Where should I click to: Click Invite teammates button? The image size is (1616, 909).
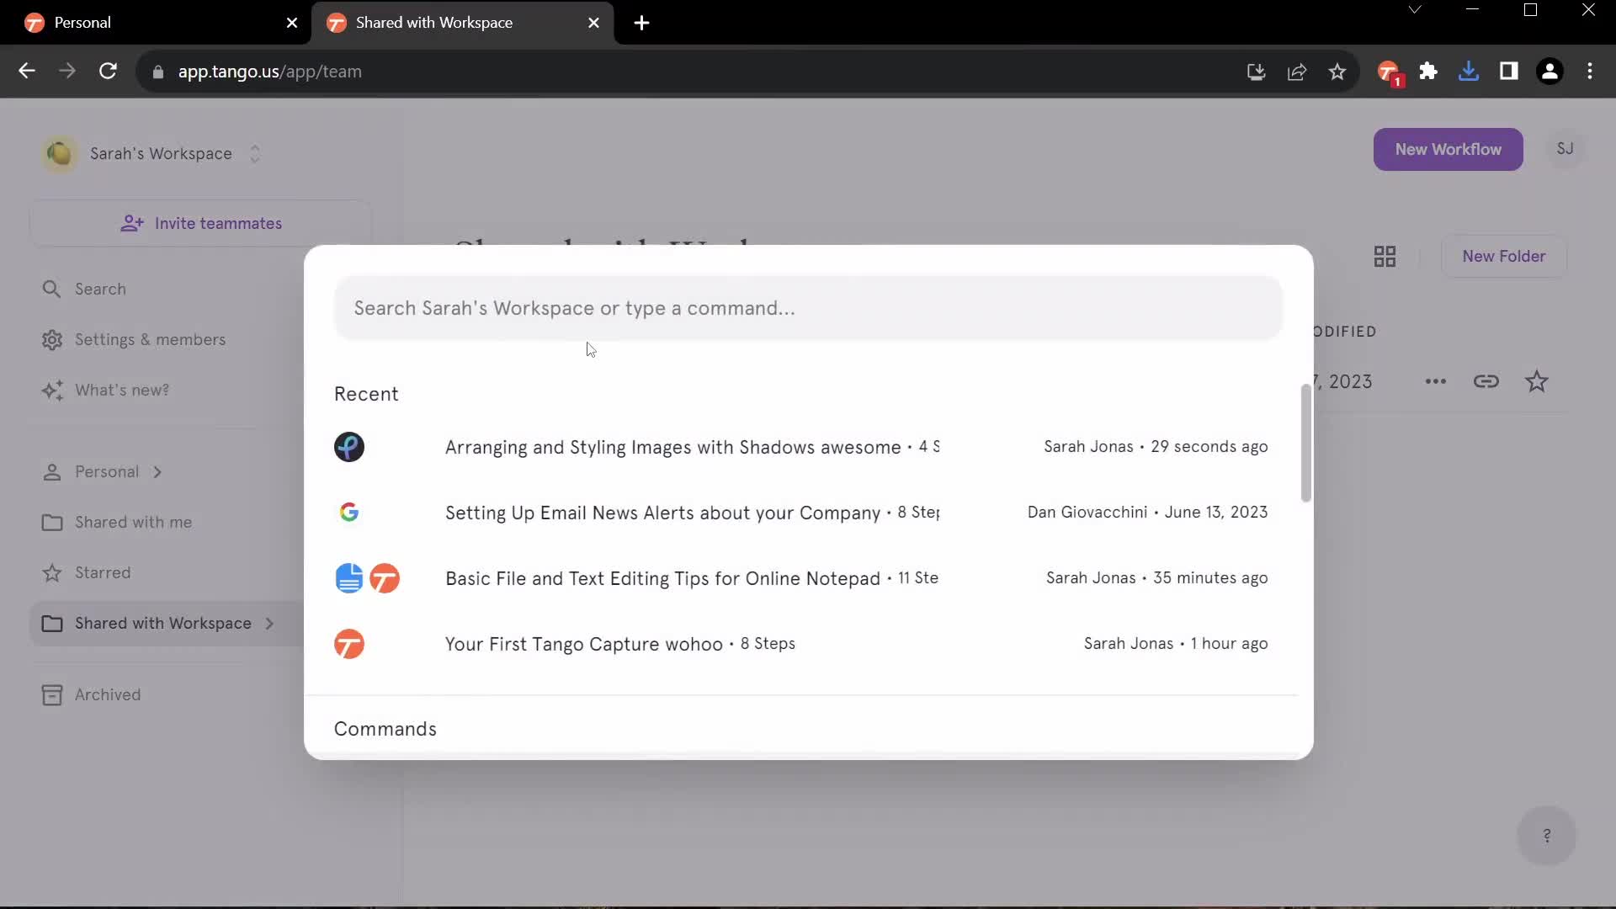(x=200, y=223)
